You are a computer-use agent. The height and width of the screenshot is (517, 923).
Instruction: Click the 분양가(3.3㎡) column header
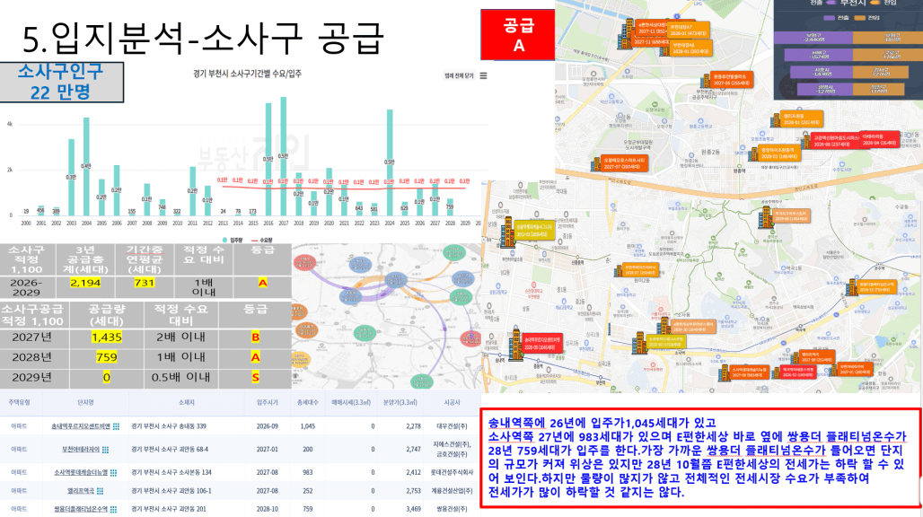pos(400,402)
